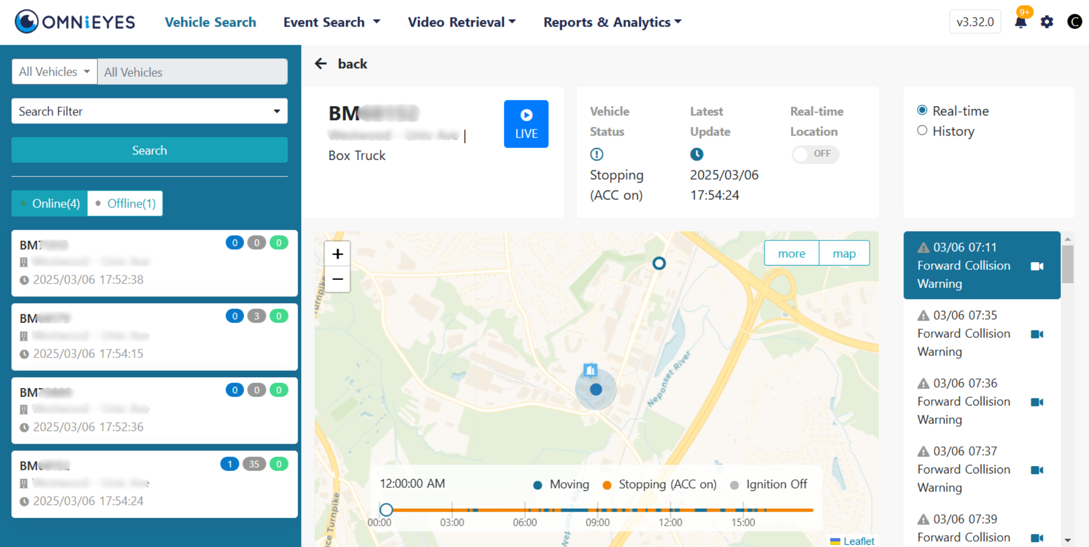
Task: Zoom in on the map
Action: (x=338, y=254)
